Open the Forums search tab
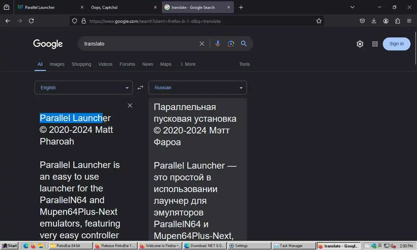This screenshot has width=417, height=250. coord(127,64)
